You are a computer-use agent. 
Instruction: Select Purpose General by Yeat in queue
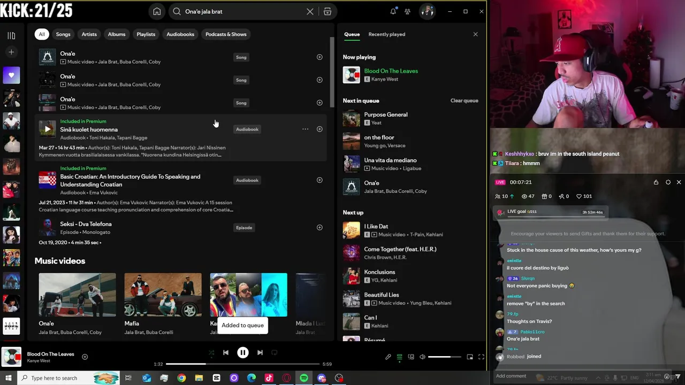click(x=410, y=118)
